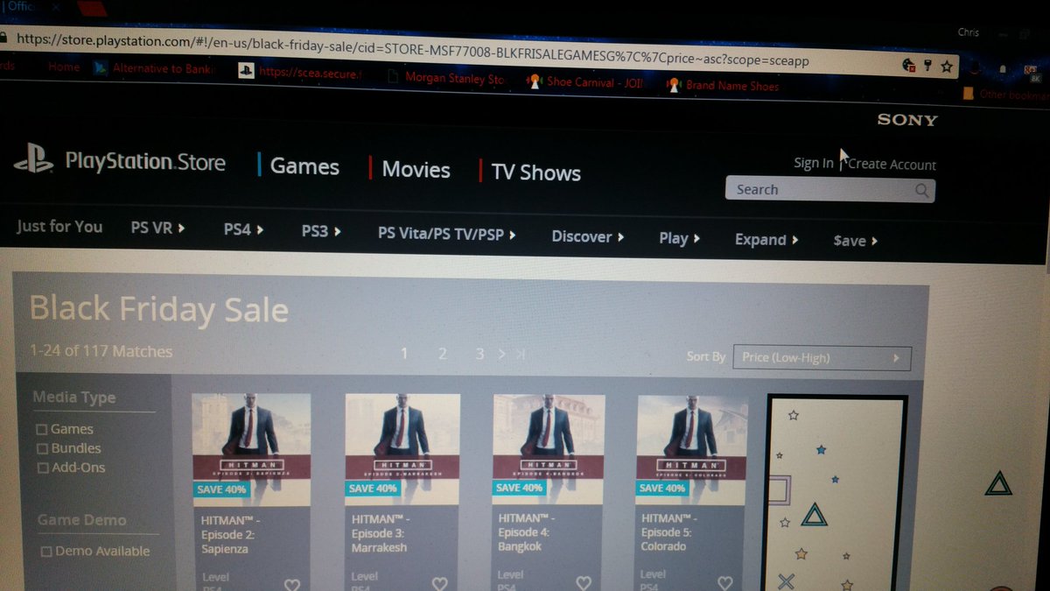The height and width of the screenshot is (591, 1050).
Task: Click the SONY logo text
Action: 907,120
